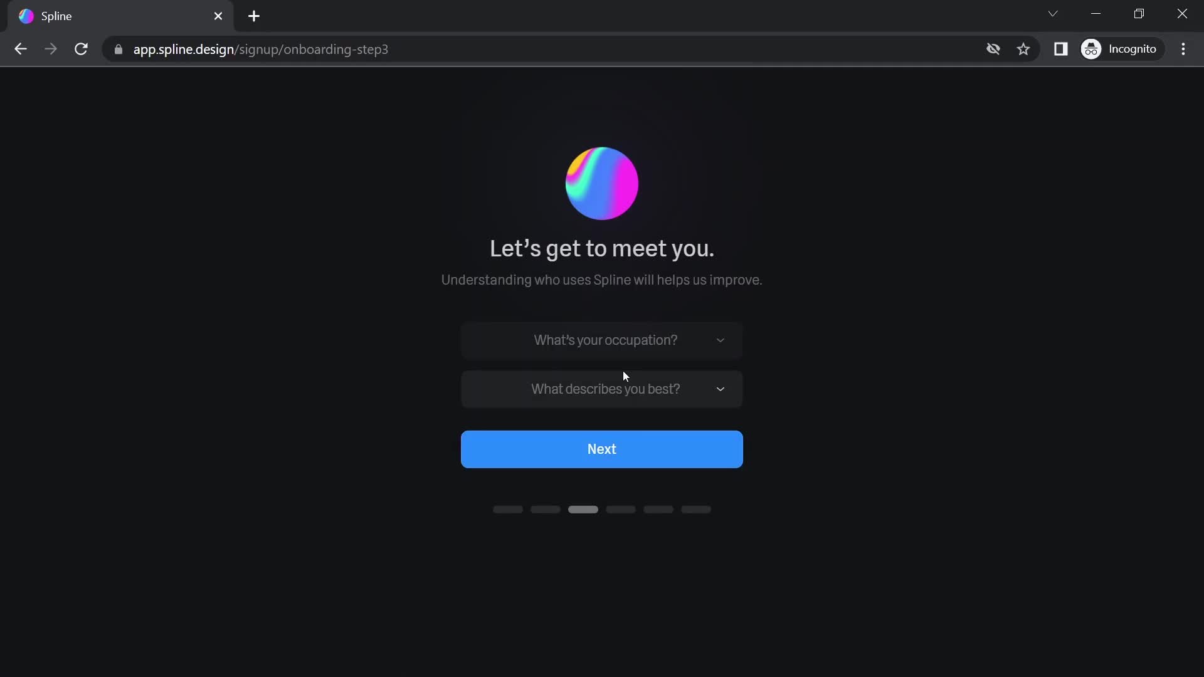
Task: Click the Next button to proceed
Action: pyautogui.click(x=602, y=448)
